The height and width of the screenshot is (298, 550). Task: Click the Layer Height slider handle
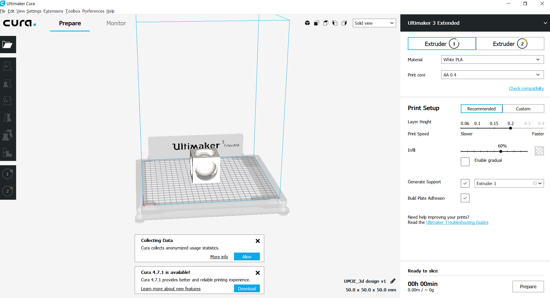tap(511, 128)
